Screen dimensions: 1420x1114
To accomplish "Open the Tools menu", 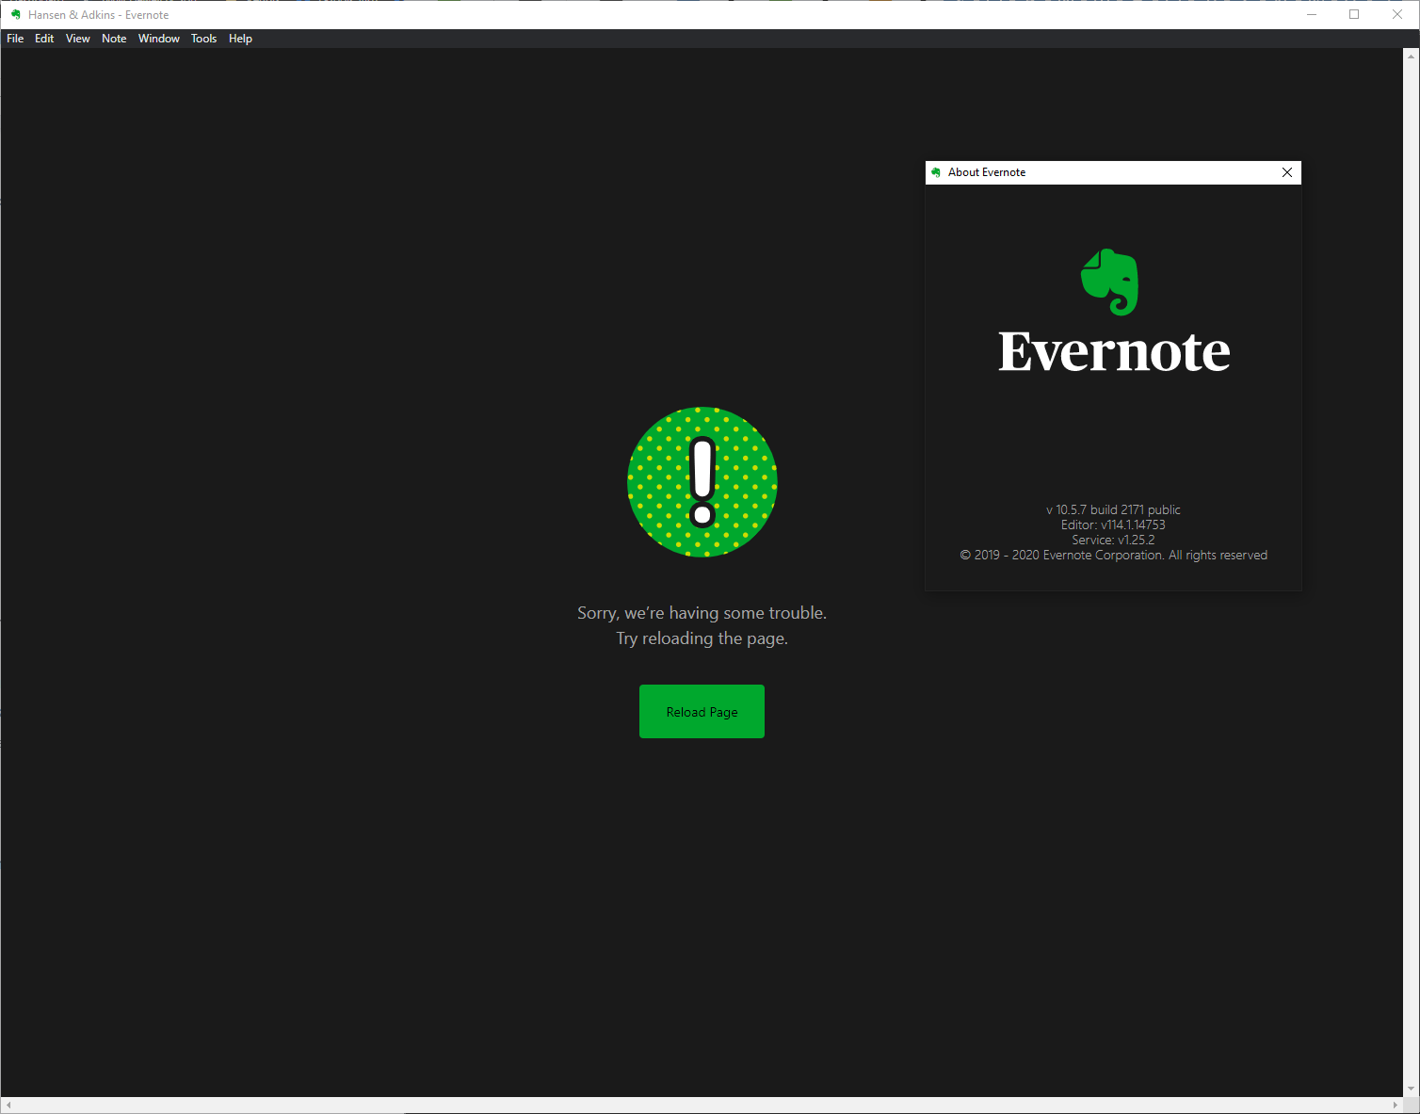I will pyautogui.click(x=203, y=39).
